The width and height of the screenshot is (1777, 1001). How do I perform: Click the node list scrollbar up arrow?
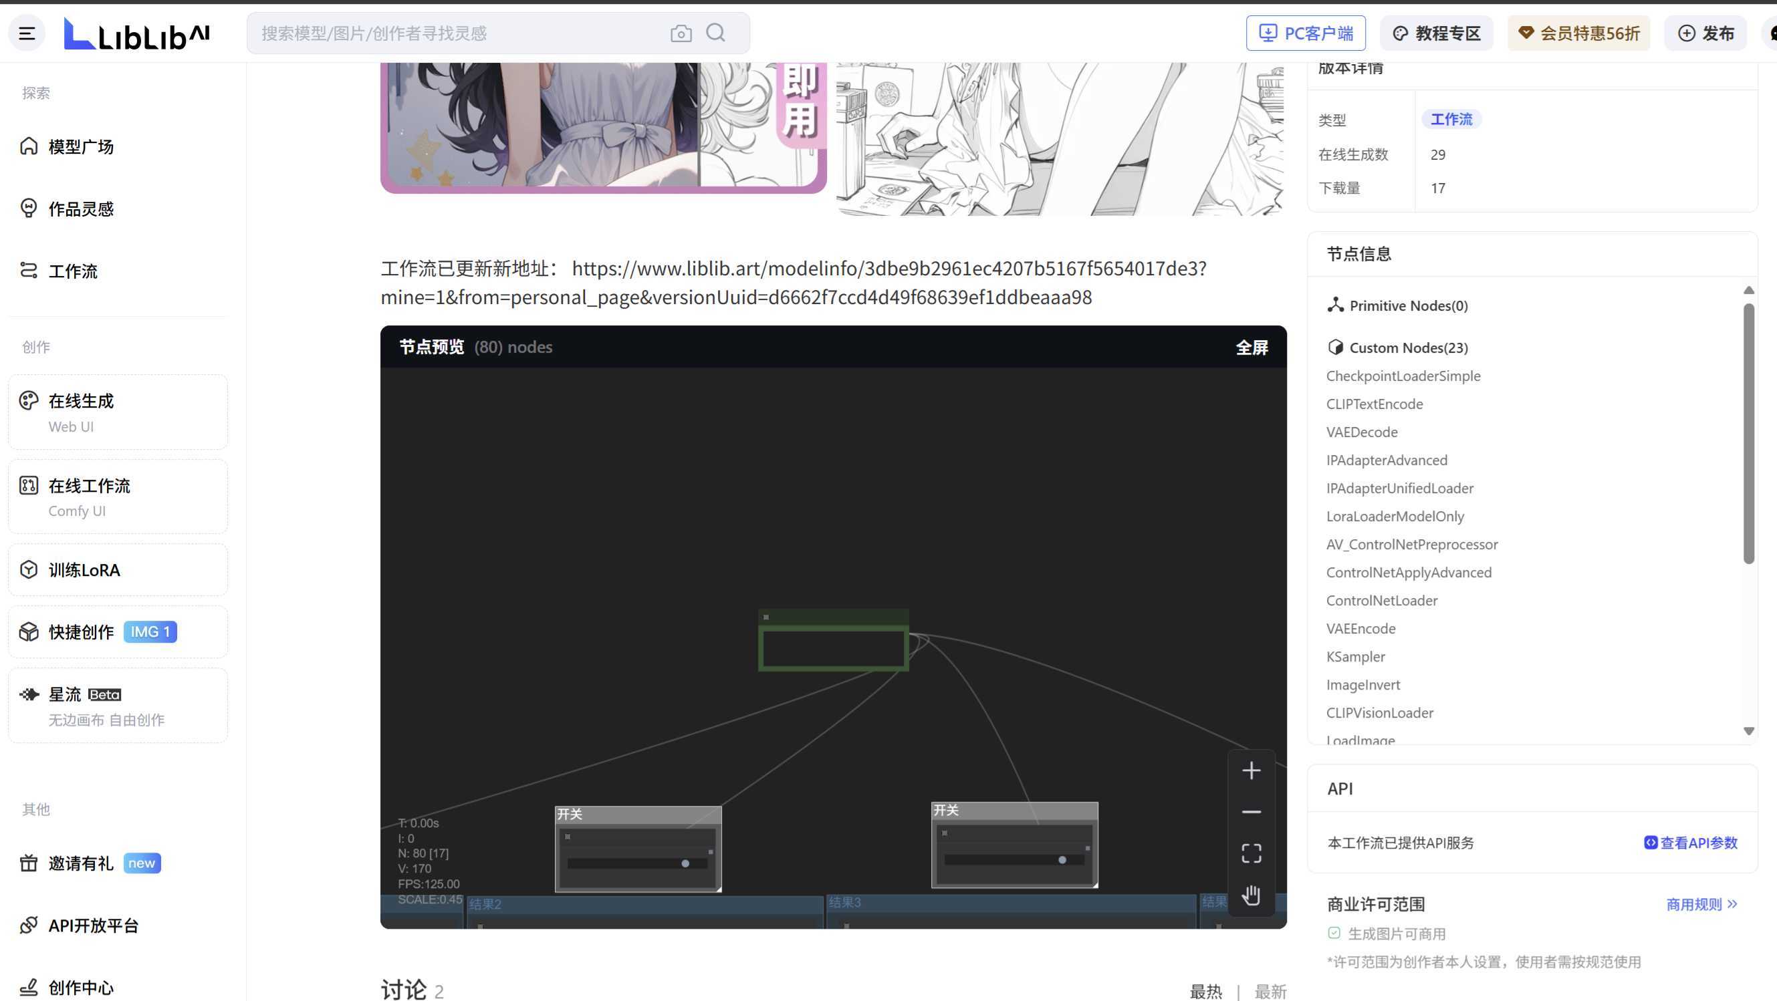tap(1749, 290)
